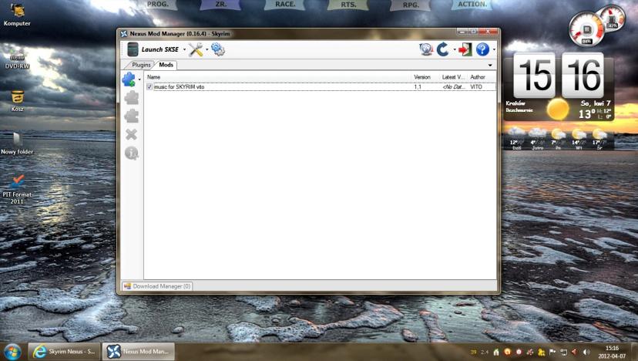The image size is (638, 361).
Task: Open the blue question mark help icon
Action: (x=482, y=49)
